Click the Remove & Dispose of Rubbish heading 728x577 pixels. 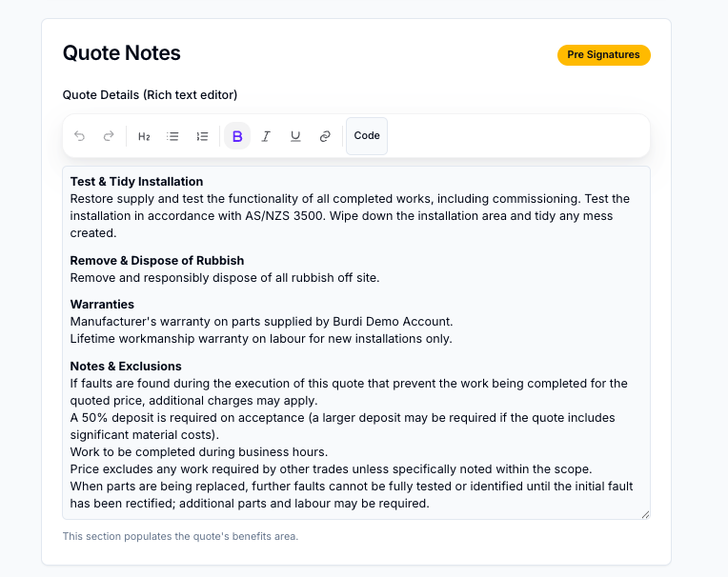157,260
